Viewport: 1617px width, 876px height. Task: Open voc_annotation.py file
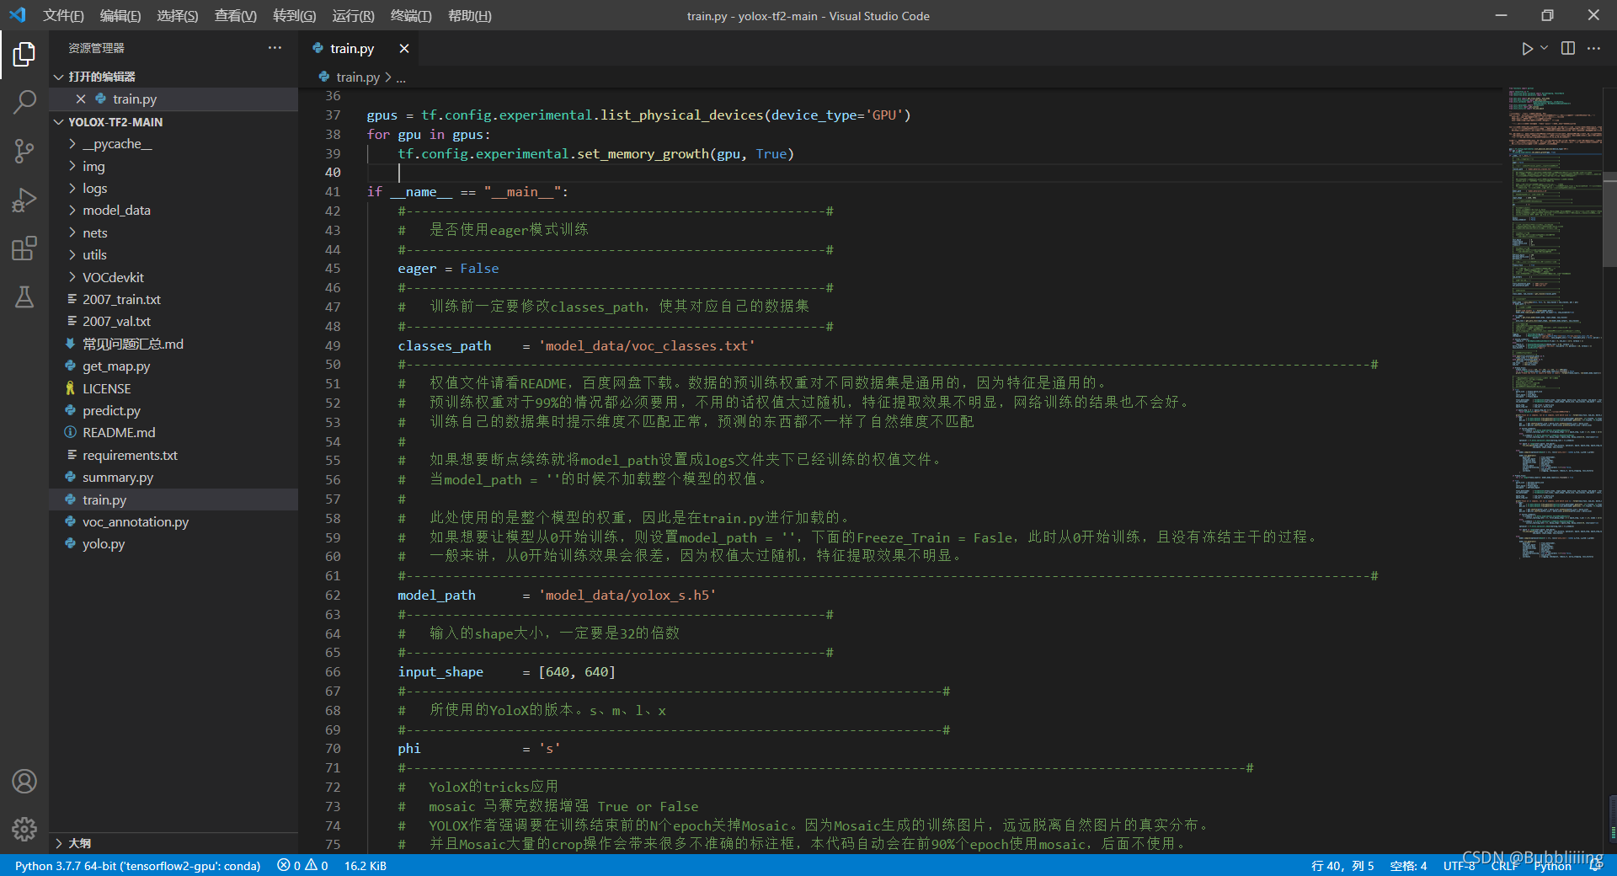173,522
